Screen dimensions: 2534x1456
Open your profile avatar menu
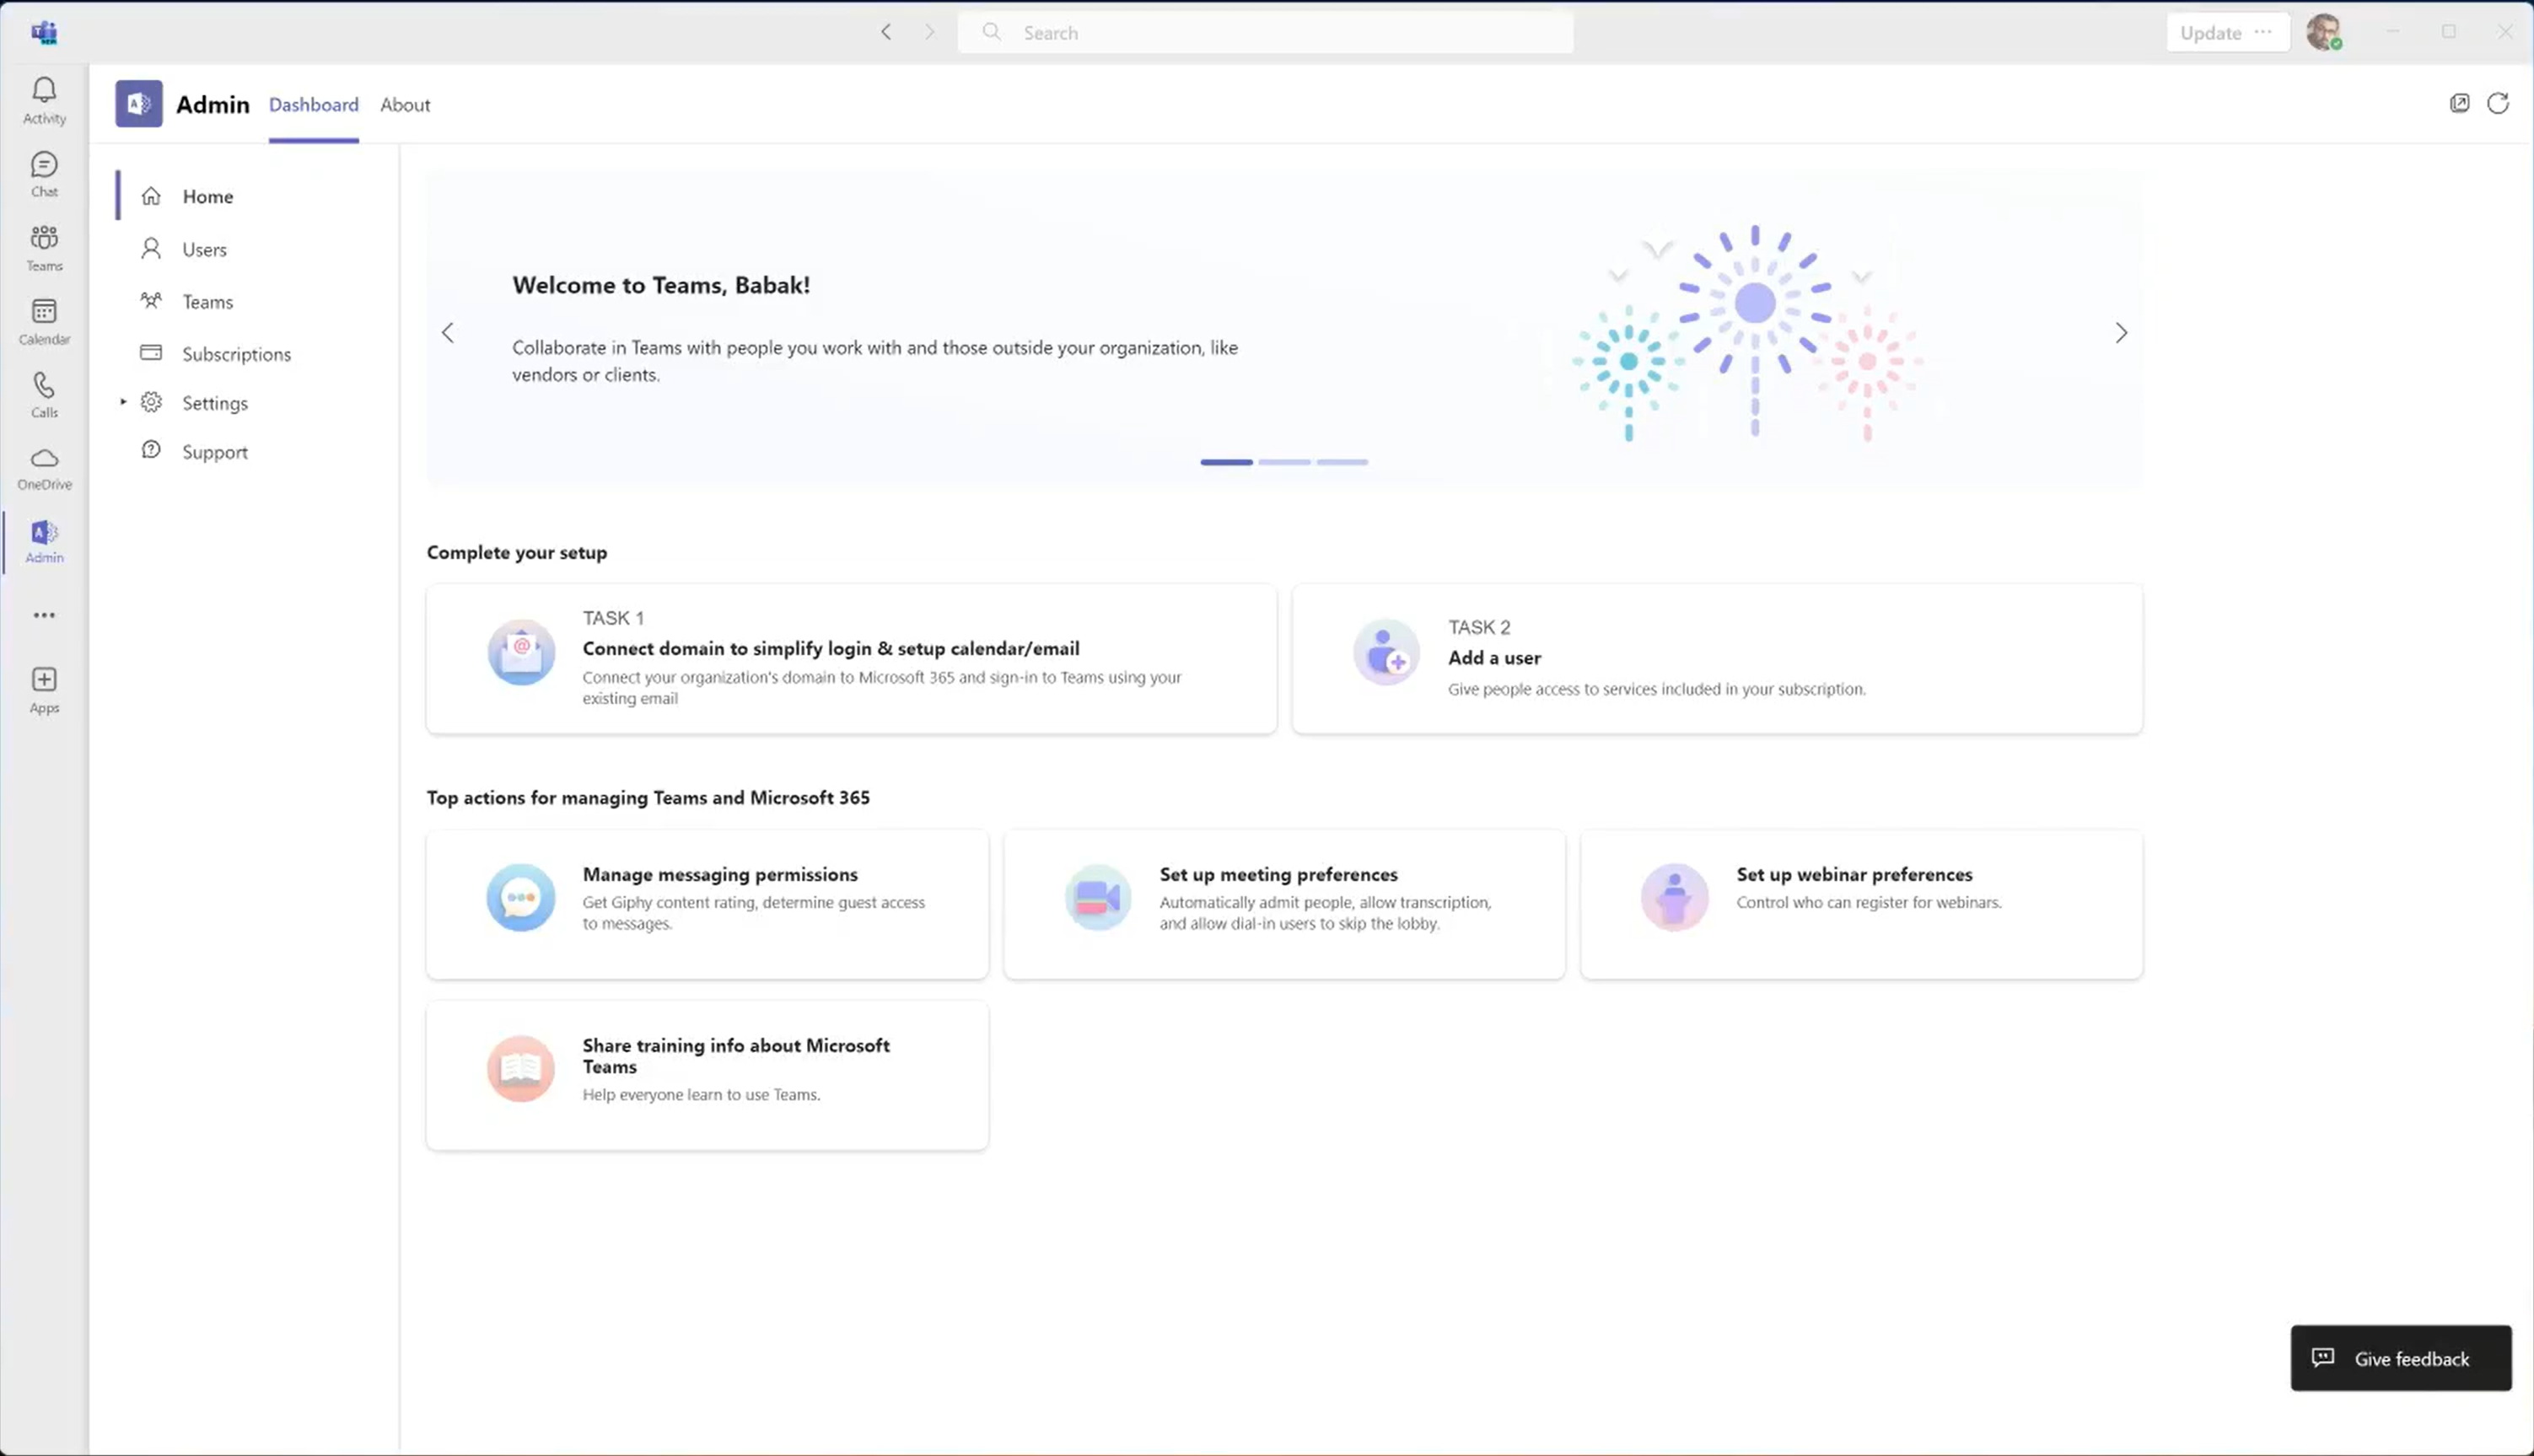tap(2323, 32)
